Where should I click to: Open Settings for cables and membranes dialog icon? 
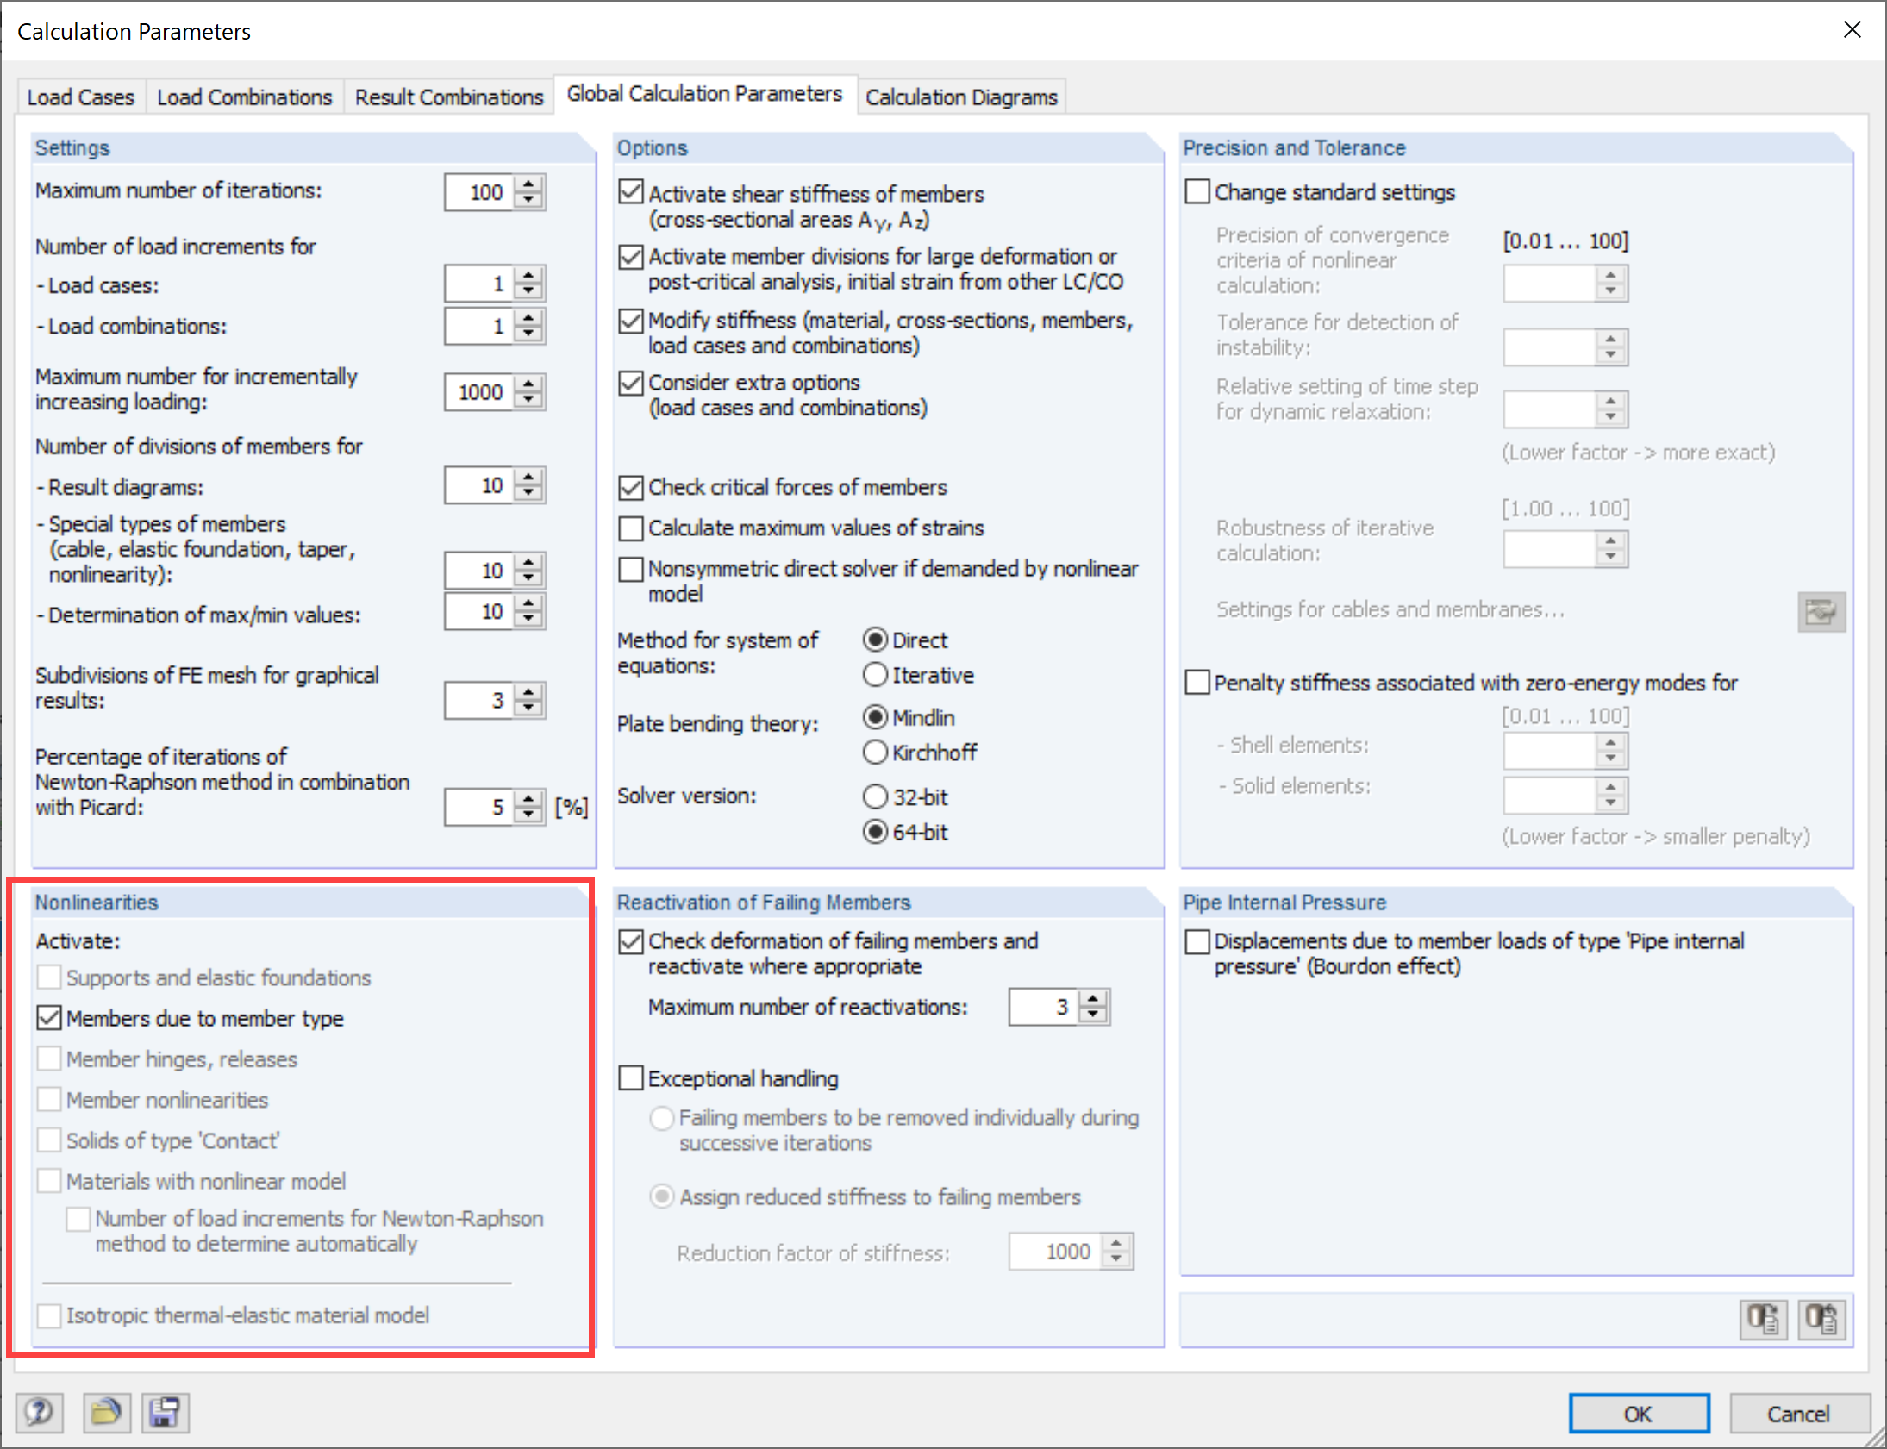(1821, 611)
